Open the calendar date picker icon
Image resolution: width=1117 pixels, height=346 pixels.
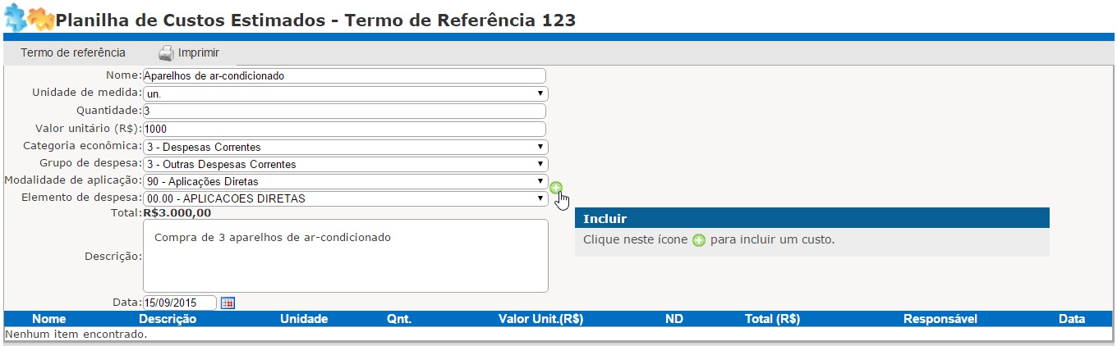coord(228,303)
